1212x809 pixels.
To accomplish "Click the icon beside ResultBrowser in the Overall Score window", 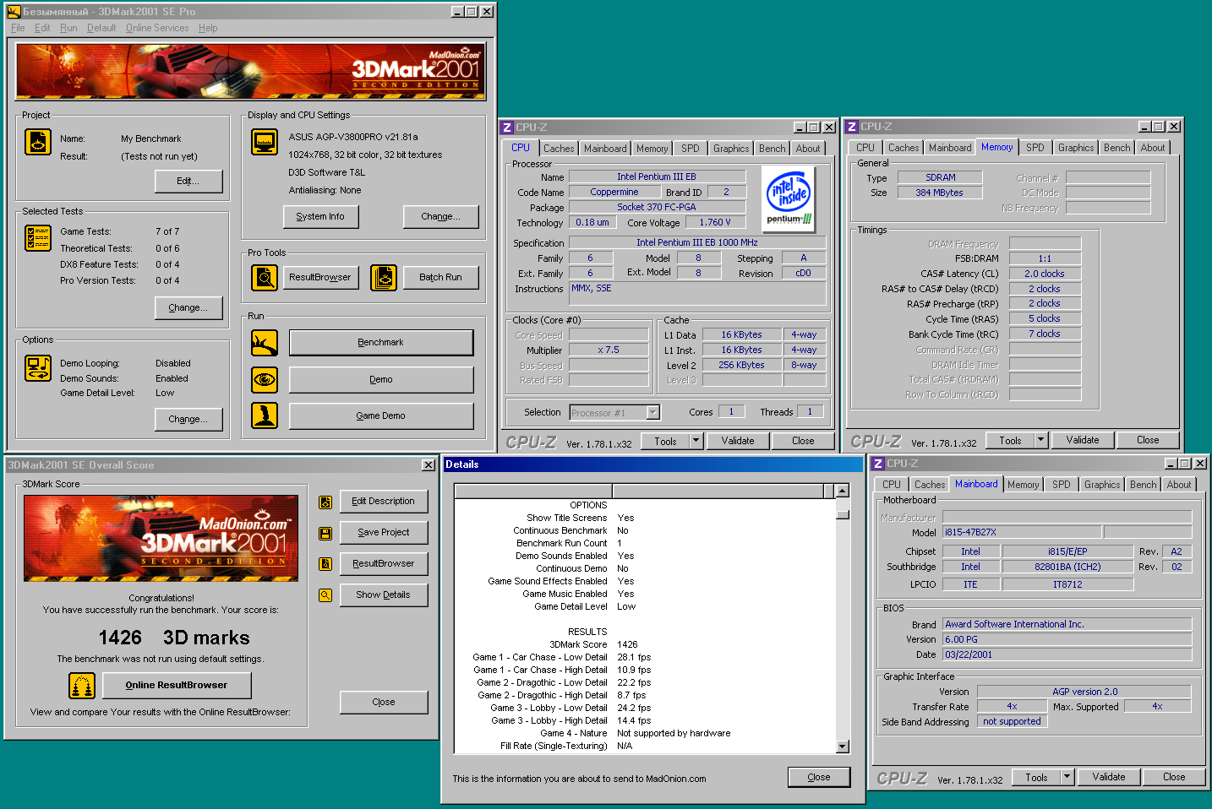I will click(x=325, y=564).
